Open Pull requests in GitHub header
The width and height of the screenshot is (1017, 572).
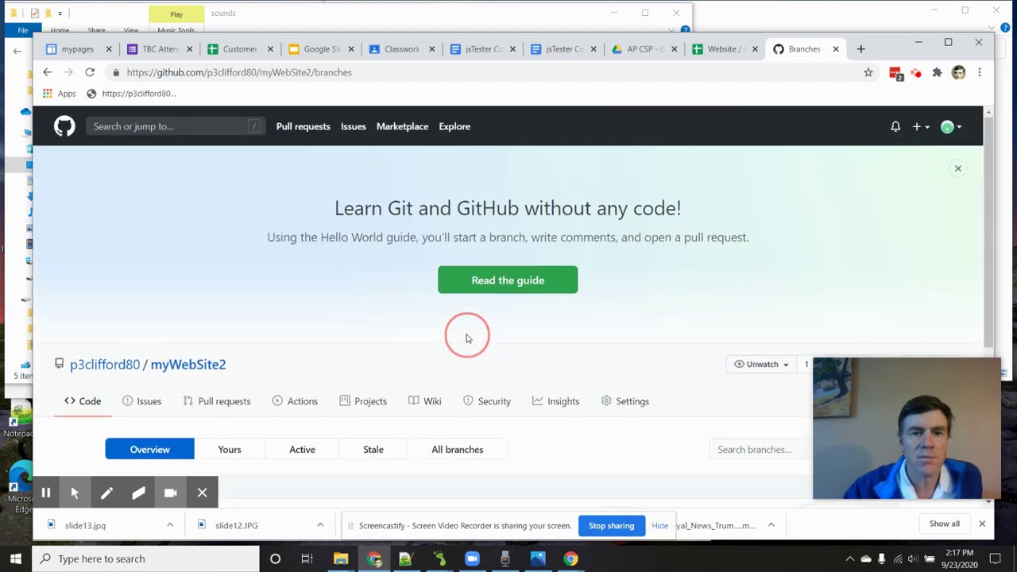[303, 126]
